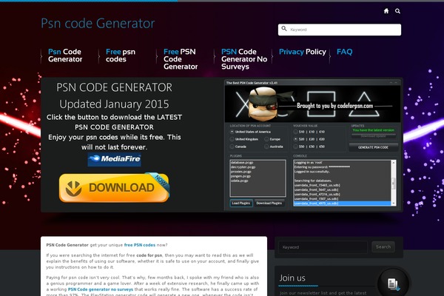Image resolution: width=444 pixels, height=296 pixels.
Task: Click the top-right magnifier search icon
Action: click(x=397, y=11)
